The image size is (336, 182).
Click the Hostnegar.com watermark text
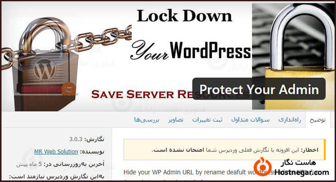(302, 172)
